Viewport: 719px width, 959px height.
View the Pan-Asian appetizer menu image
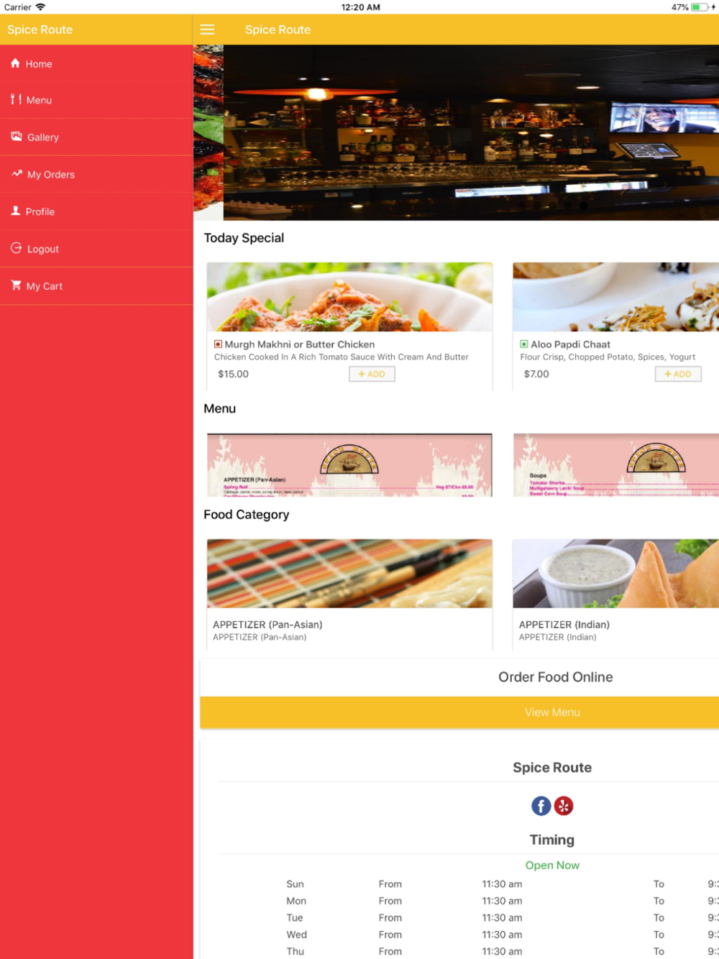point(349,465)
